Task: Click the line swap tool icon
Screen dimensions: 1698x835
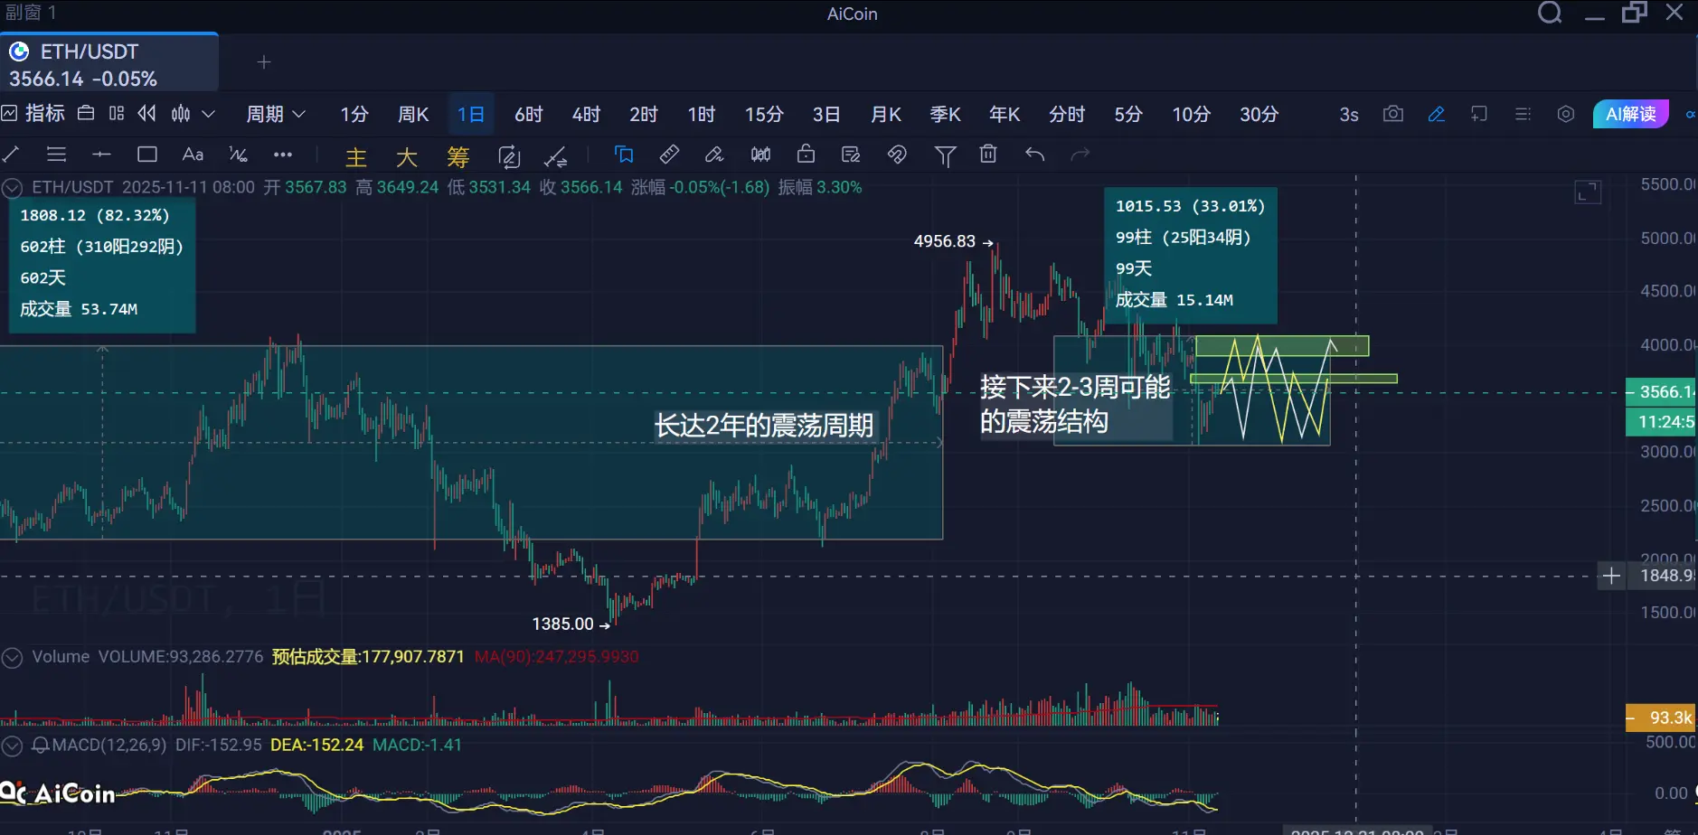Action: [x=556, y=157]
